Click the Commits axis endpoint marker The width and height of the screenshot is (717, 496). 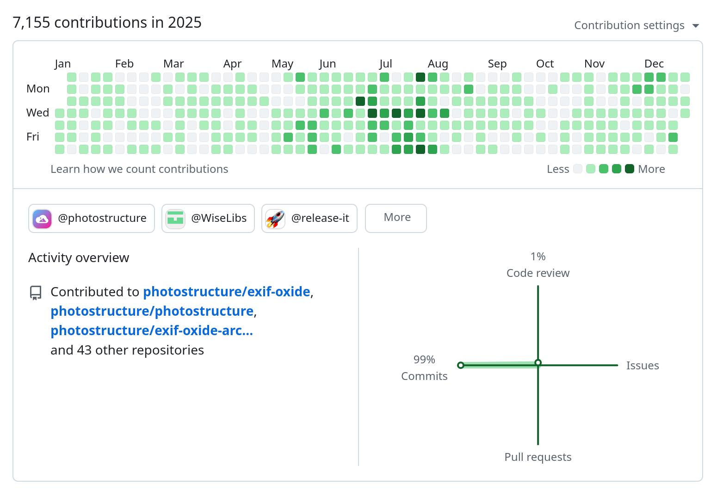(461, 365)
